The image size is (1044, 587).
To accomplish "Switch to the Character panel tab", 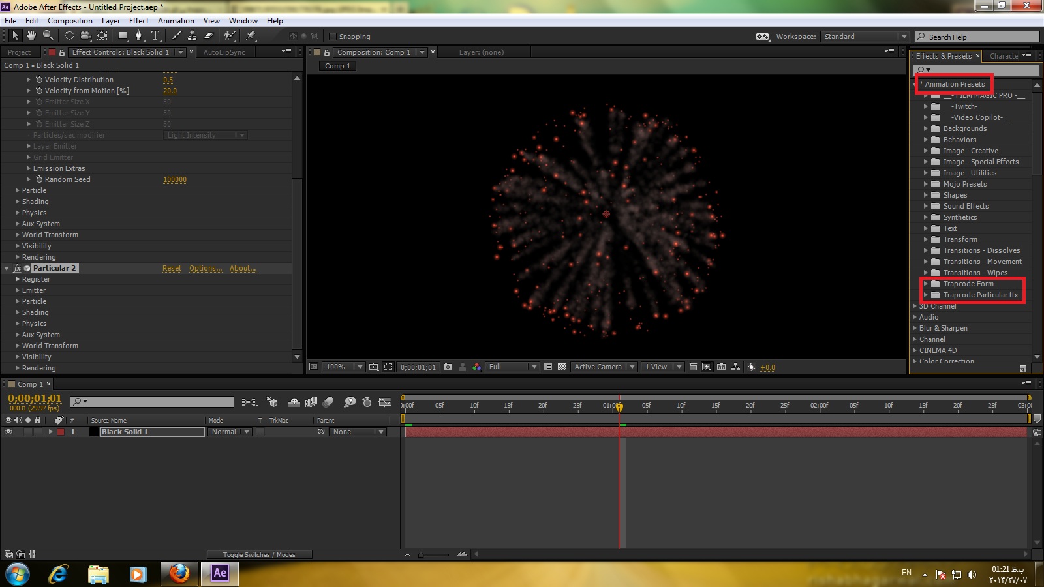I will point(1004,56).
